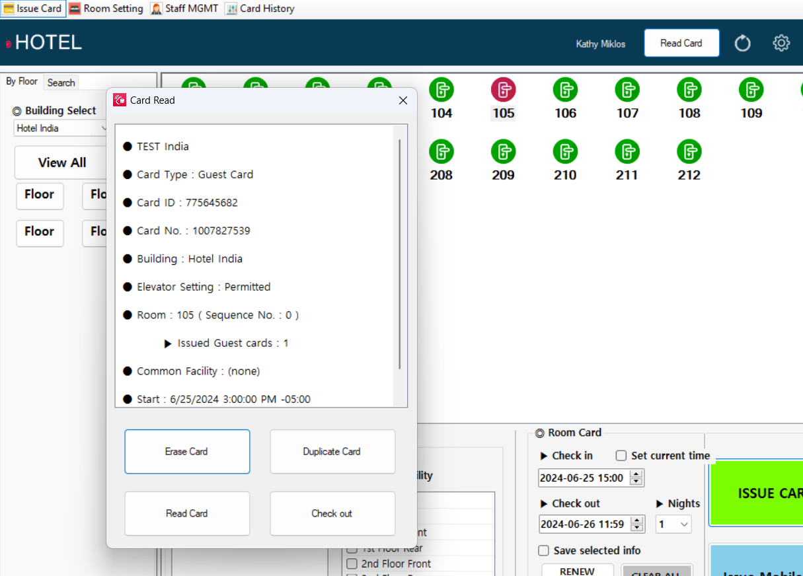The height and width of the screenshot is (576, 803).
Task: Click the refresh icon in header
Action: (743, 44)
